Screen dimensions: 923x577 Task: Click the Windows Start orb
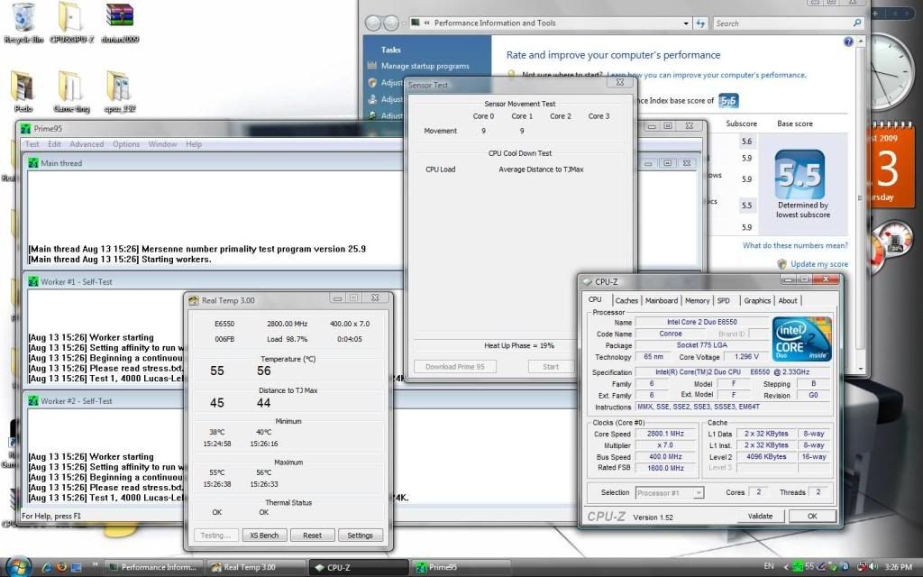coord(20,567)
